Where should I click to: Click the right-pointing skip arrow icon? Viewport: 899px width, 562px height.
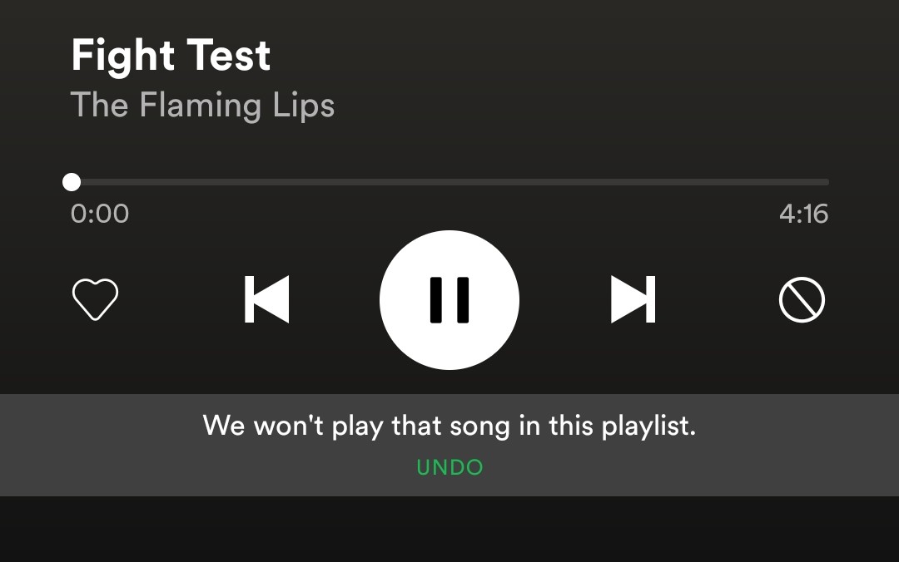pyautogui.click(x=633, y=299)
